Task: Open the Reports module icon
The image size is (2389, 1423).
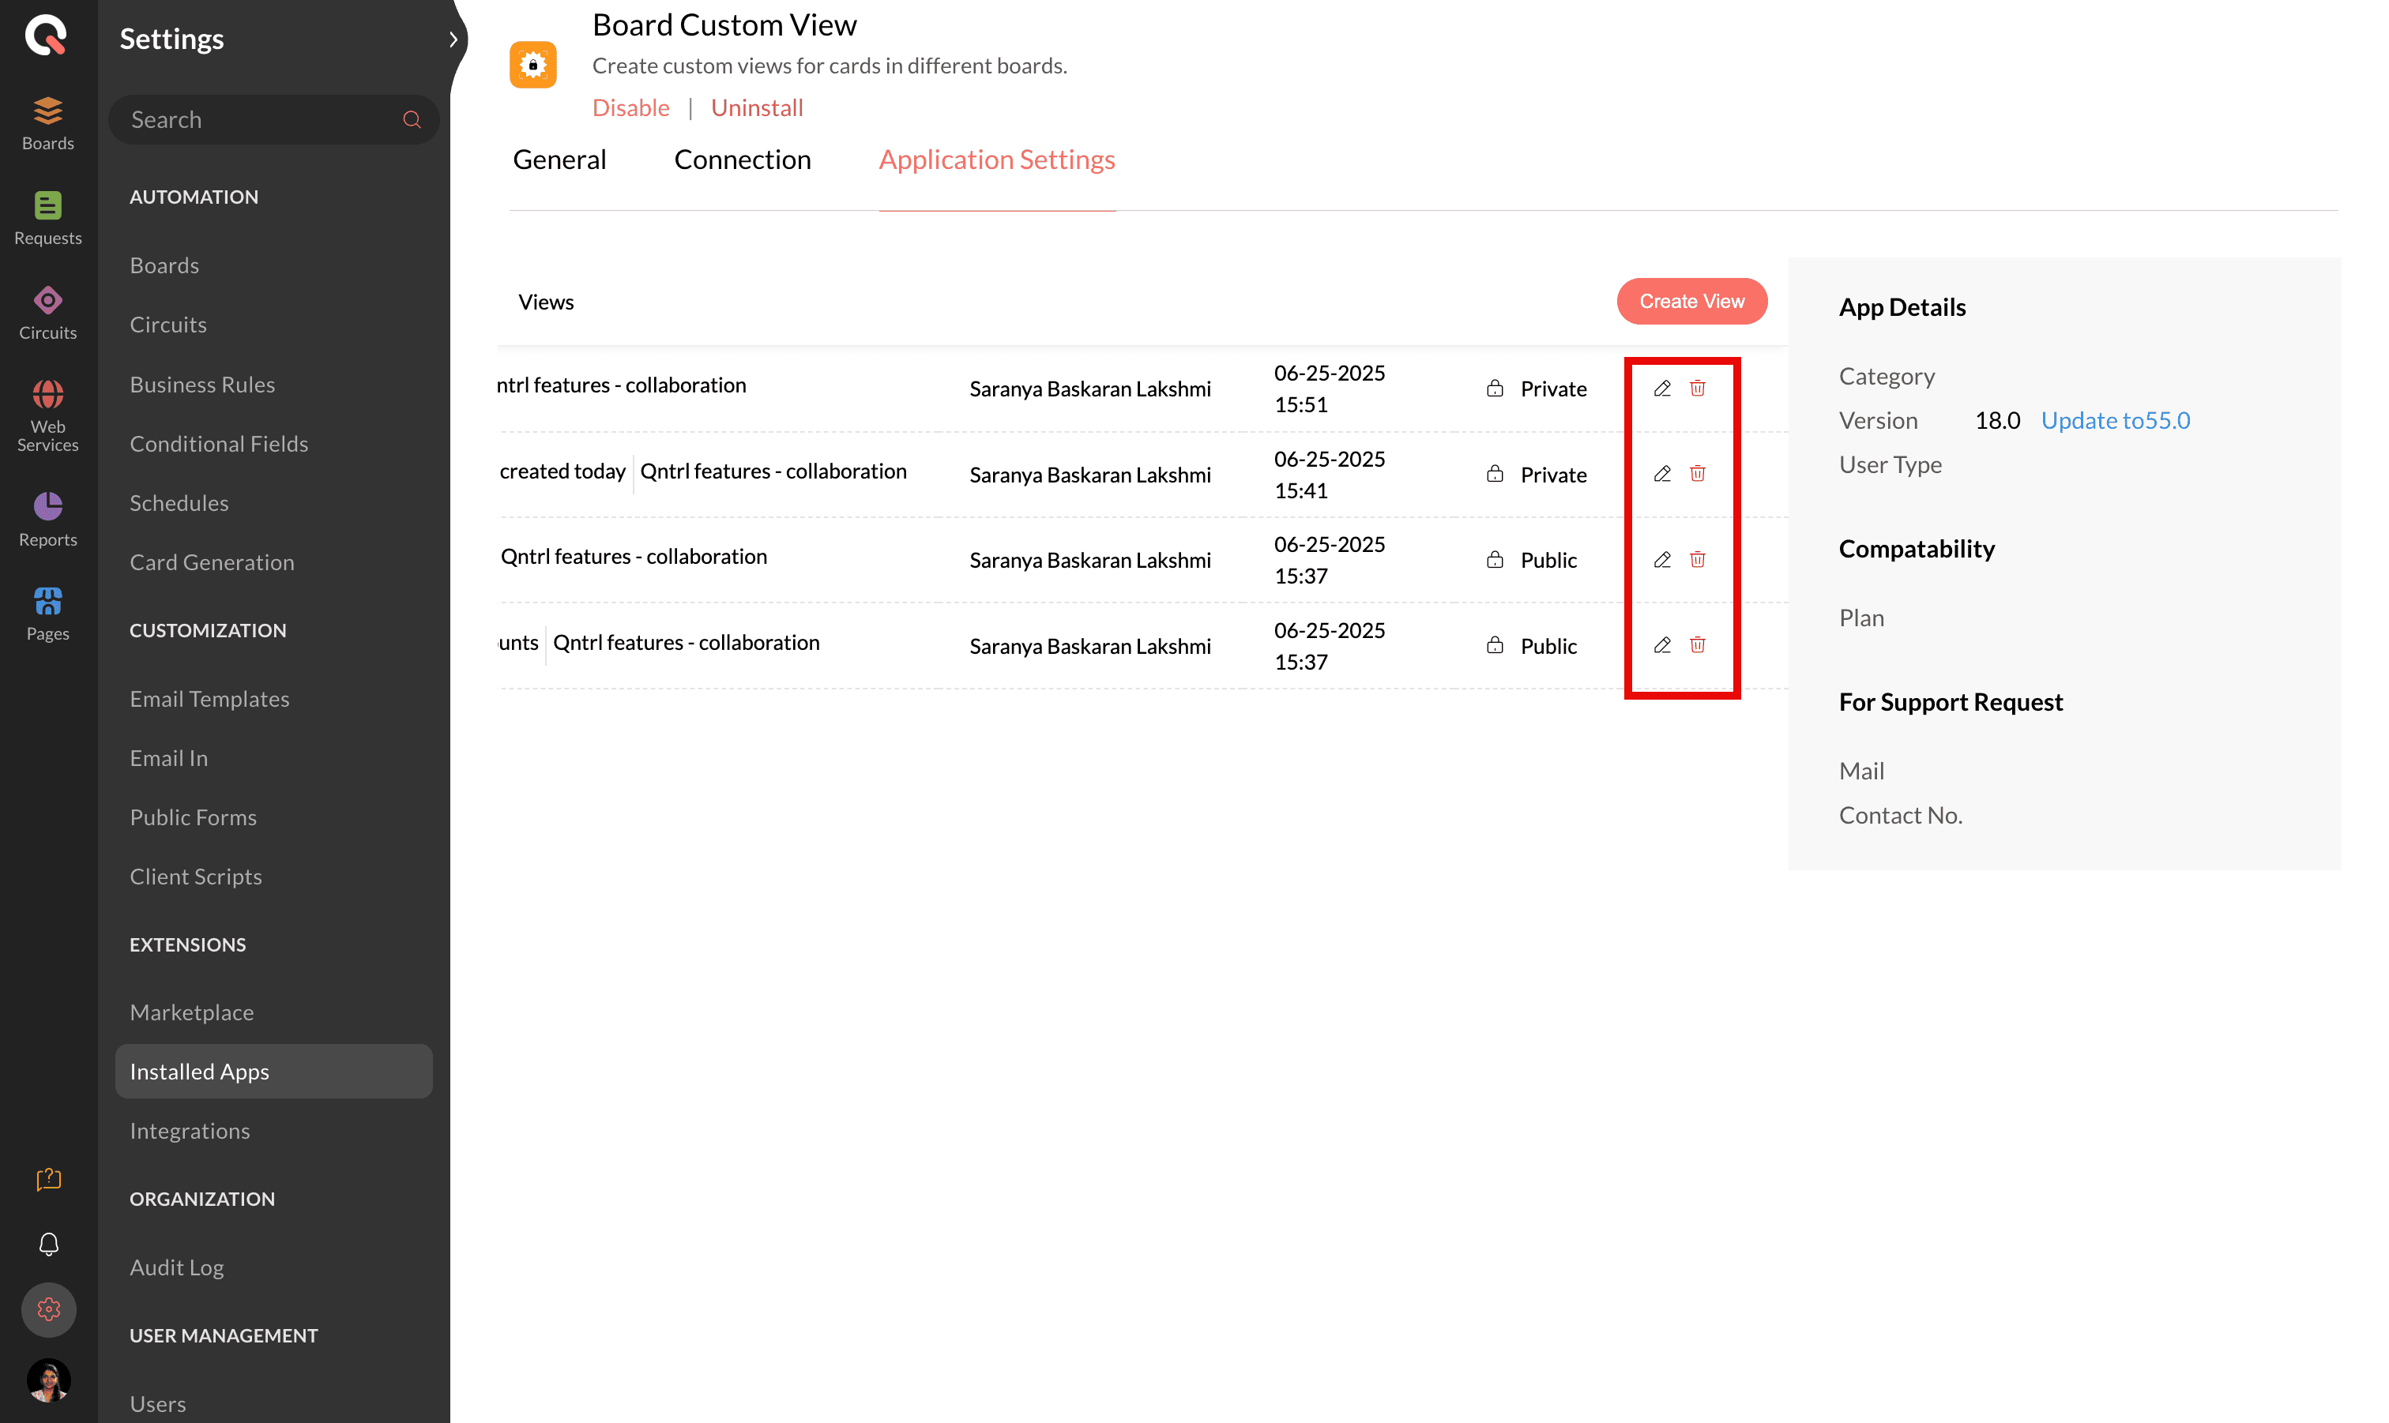Action: click(48, 519)
